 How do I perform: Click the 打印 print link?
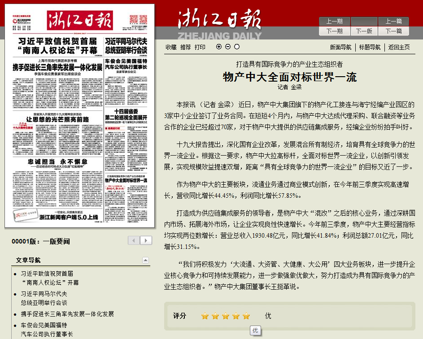tap(200, 47)
